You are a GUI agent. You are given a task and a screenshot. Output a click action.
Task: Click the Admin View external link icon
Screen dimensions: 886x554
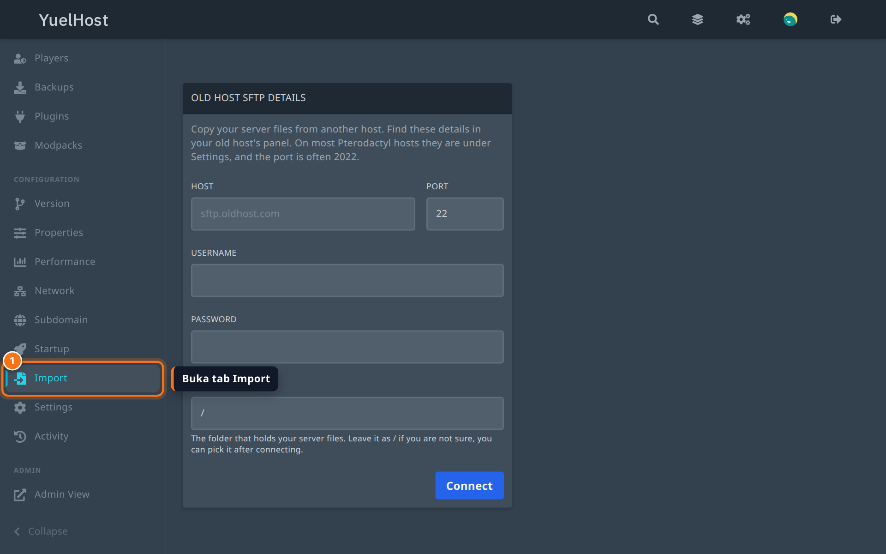(x=20, y=494)
